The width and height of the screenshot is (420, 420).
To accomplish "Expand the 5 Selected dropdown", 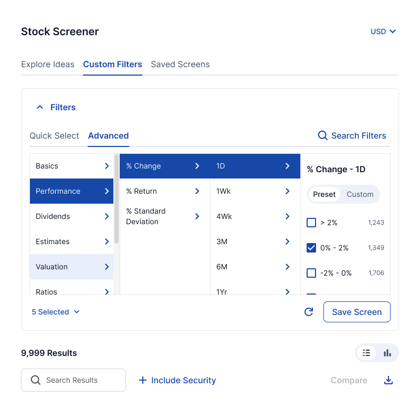I will click(x=56, y=312).
